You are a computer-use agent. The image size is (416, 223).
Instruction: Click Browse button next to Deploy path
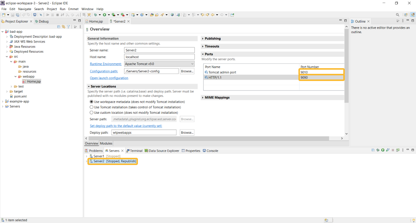[187, 132]
